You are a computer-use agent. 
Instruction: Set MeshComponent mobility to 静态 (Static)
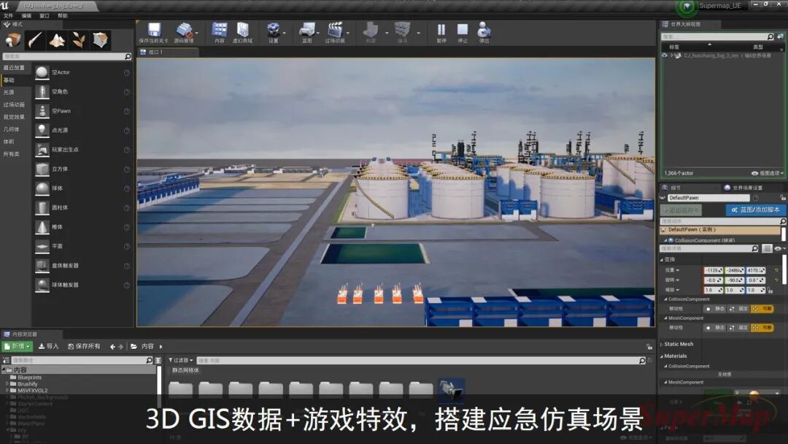pos(714,328)
